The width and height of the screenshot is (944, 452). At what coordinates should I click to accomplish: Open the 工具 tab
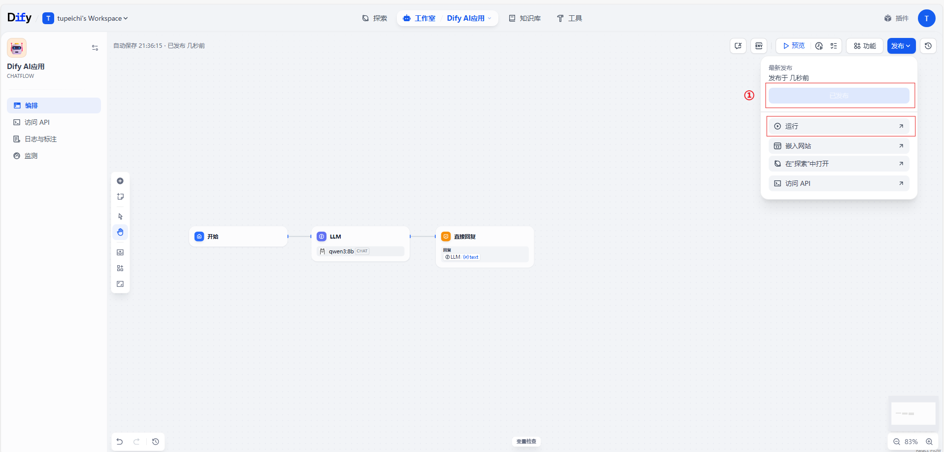click(x=569, y=18)
